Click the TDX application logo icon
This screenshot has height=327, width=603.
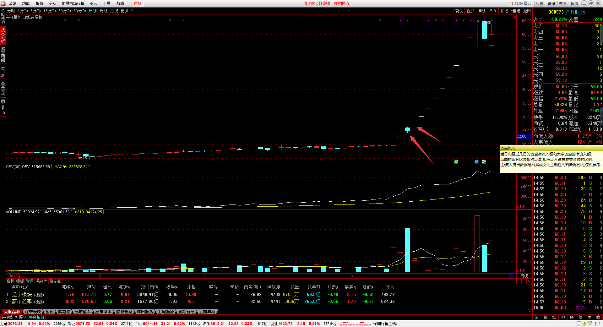click(x=3, y=3)
